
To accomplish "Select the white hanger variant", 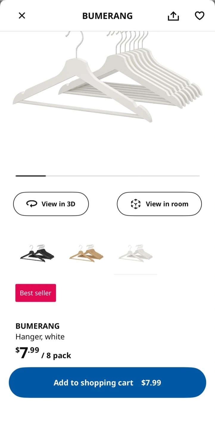I will click(x=135, y=254).
